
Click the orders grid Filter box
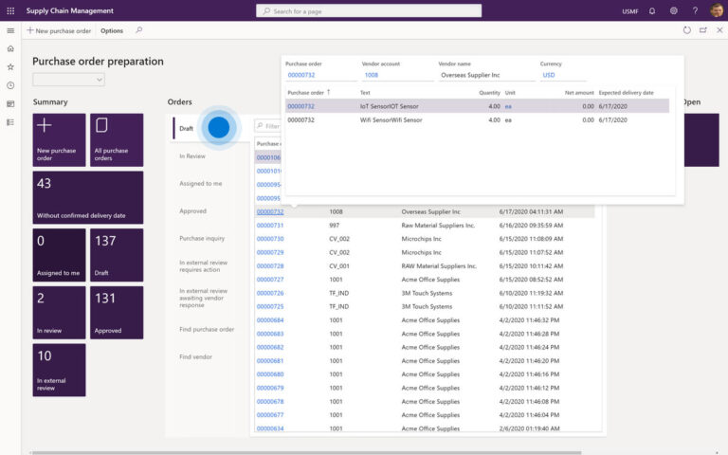pos(268,126)
